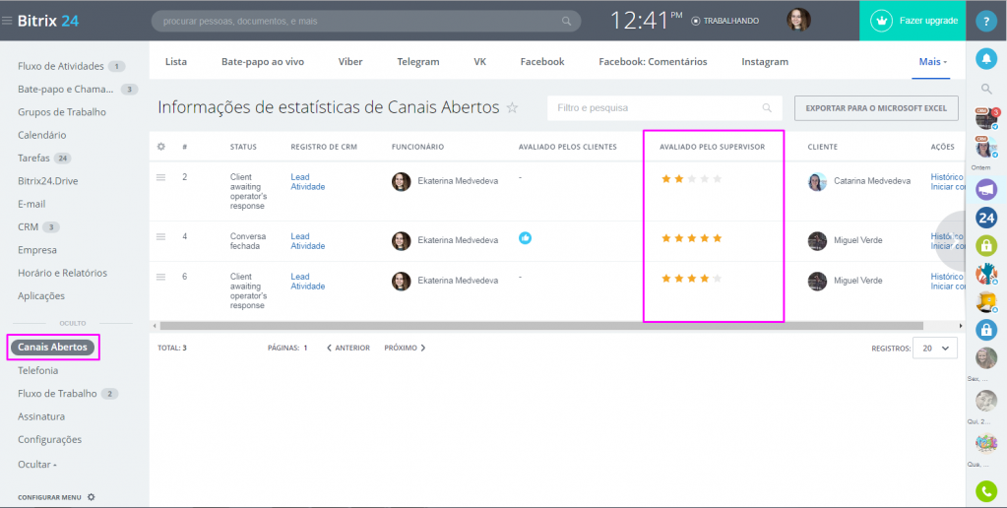Switch to the Facebook tab
The height and width of the screenshot is (508, 1007).
click(542, 62)
